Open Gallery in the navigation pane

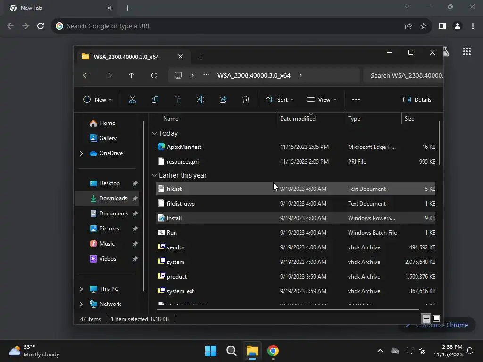107,138
